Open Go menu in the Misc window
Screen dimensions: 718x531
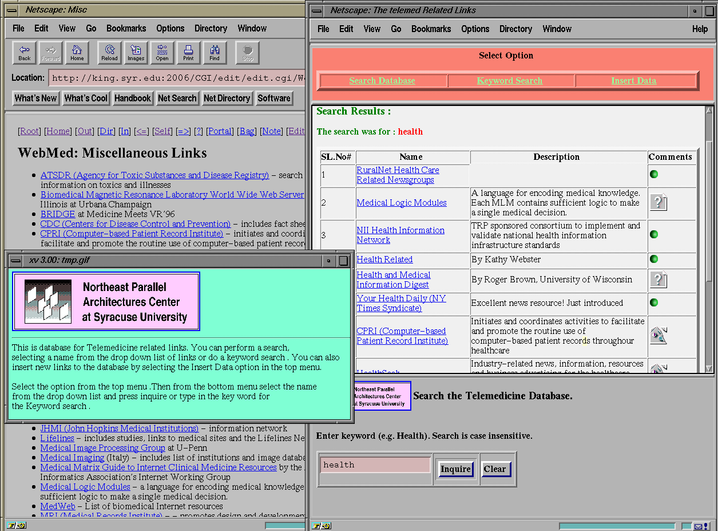coord(91,28)
